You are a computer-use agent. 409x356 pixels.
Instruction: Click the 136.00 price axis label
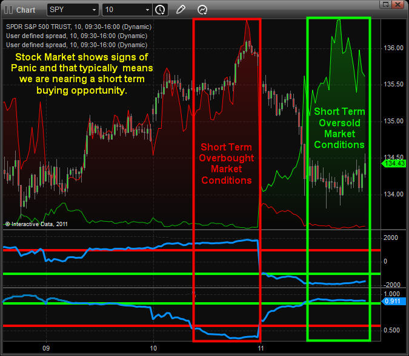[x=393, y=48]
